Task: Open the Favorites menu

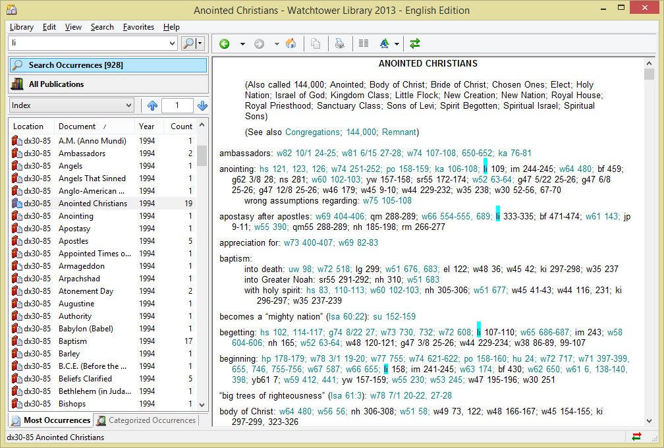Action: [x=138, y=27]
